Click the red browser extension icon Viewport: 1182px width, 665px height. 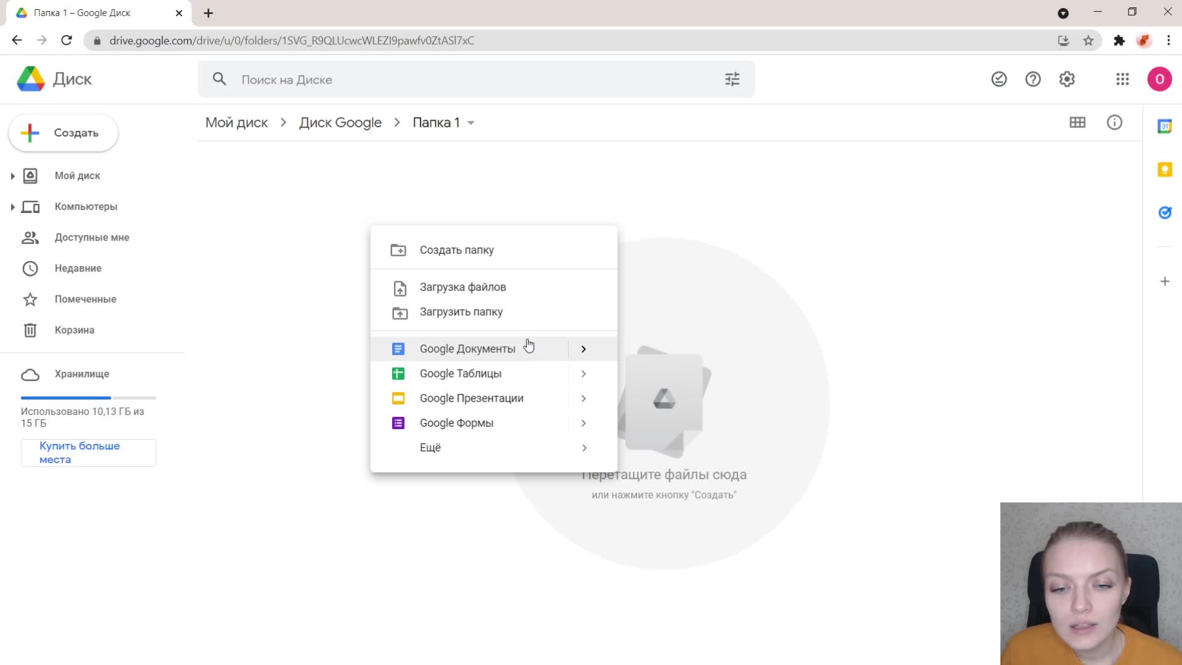(x=1144, y=41)
